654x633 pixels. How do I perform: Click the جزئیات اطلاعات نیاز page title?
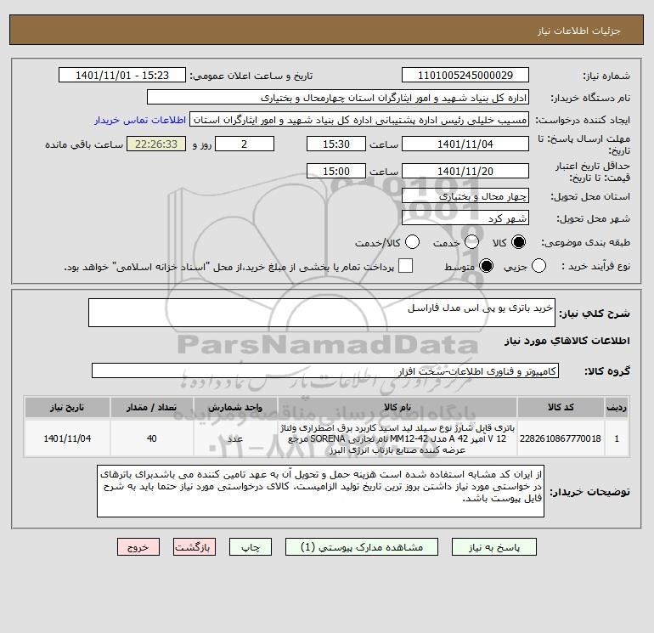click(579, 31)
